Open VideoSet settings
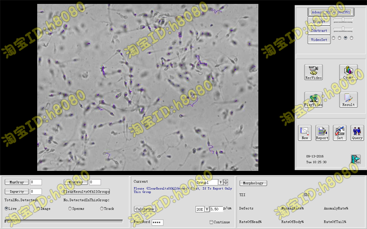The image size is (367, 229). pyautogui.click(x=319, y=40)
